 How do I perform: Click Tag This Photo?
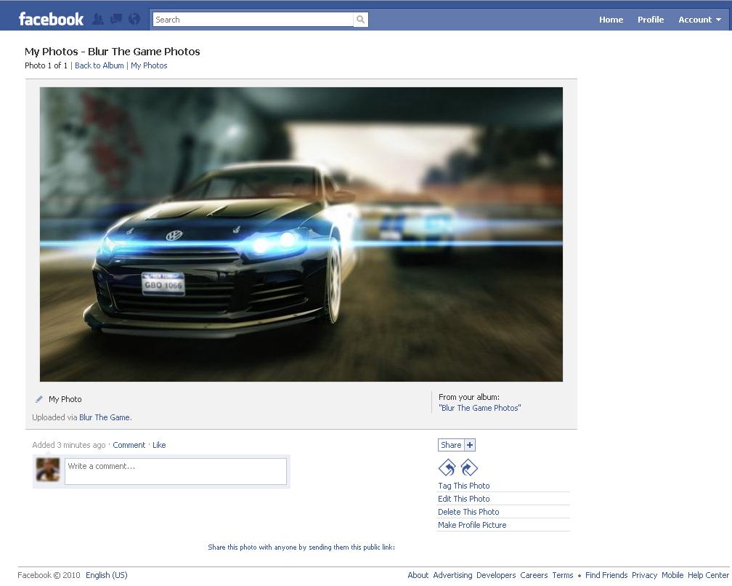(463, 486)
